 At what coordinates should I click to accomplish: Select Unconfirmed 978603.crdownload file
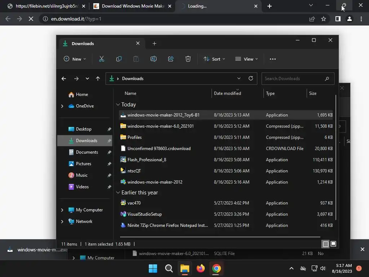(x=226, y=148)
